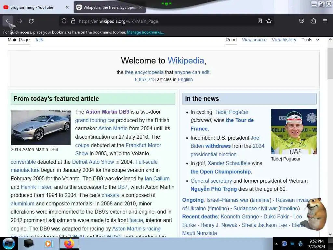Open the chassis link

[x=110, y=195]
